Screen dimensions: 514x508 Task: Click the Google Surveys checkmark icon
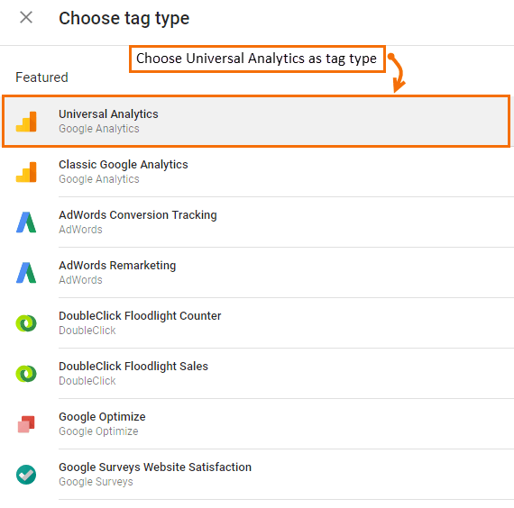pos(26,475)
